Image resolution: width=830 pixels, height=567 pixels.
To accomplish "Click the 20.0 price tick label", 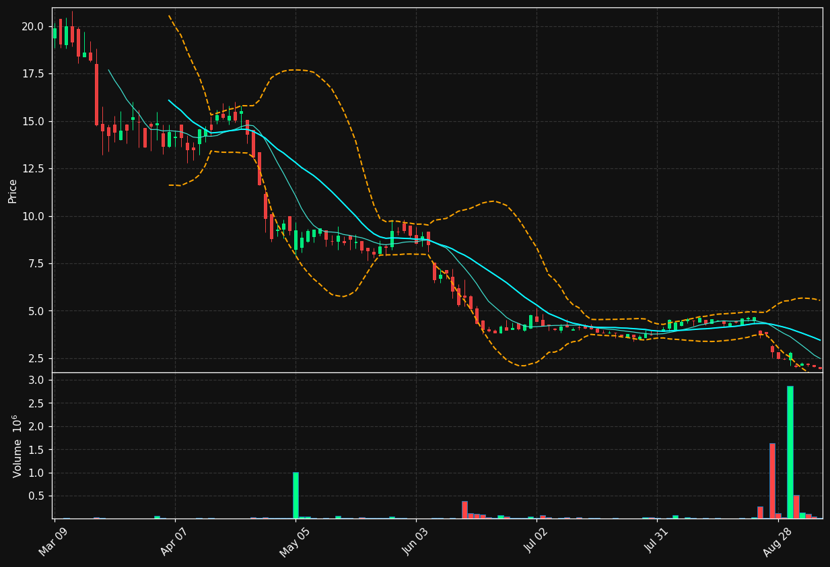I will (32, 27).
